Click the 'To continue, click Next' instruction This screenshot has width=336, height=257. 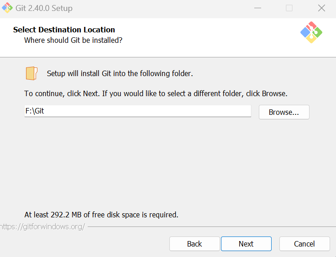click(x=156, y=94)
